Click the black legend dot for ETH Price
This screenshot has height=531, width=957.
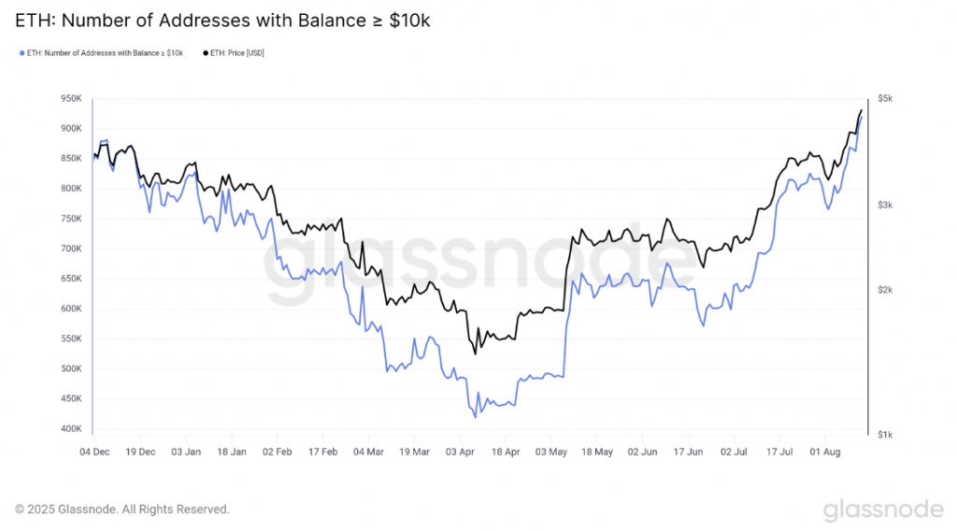206,52
